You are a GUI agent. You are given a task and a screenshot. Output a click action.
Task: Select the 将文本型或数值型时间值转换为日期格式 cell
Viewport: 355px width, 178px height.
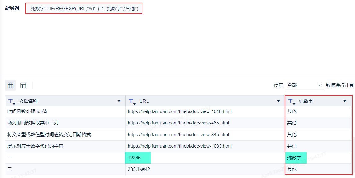coord(49,135)
